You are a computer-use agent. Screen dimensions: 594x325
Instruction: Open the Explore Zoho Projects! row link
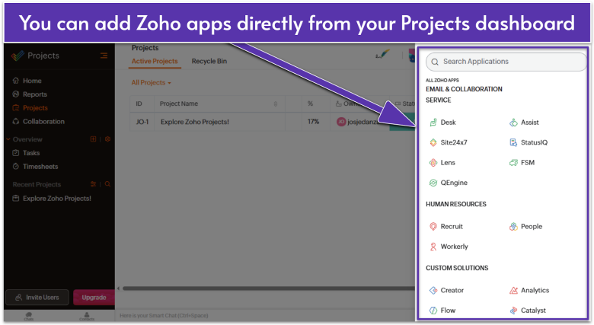point(195,122)
